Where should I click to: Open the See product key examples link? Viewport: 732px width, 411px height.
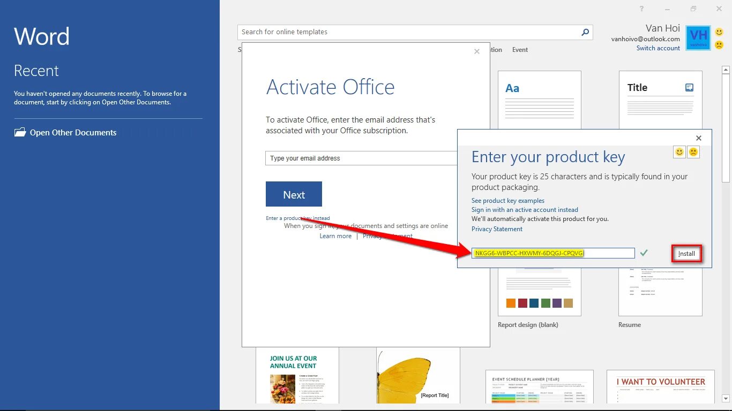click(x=507, y=200)
